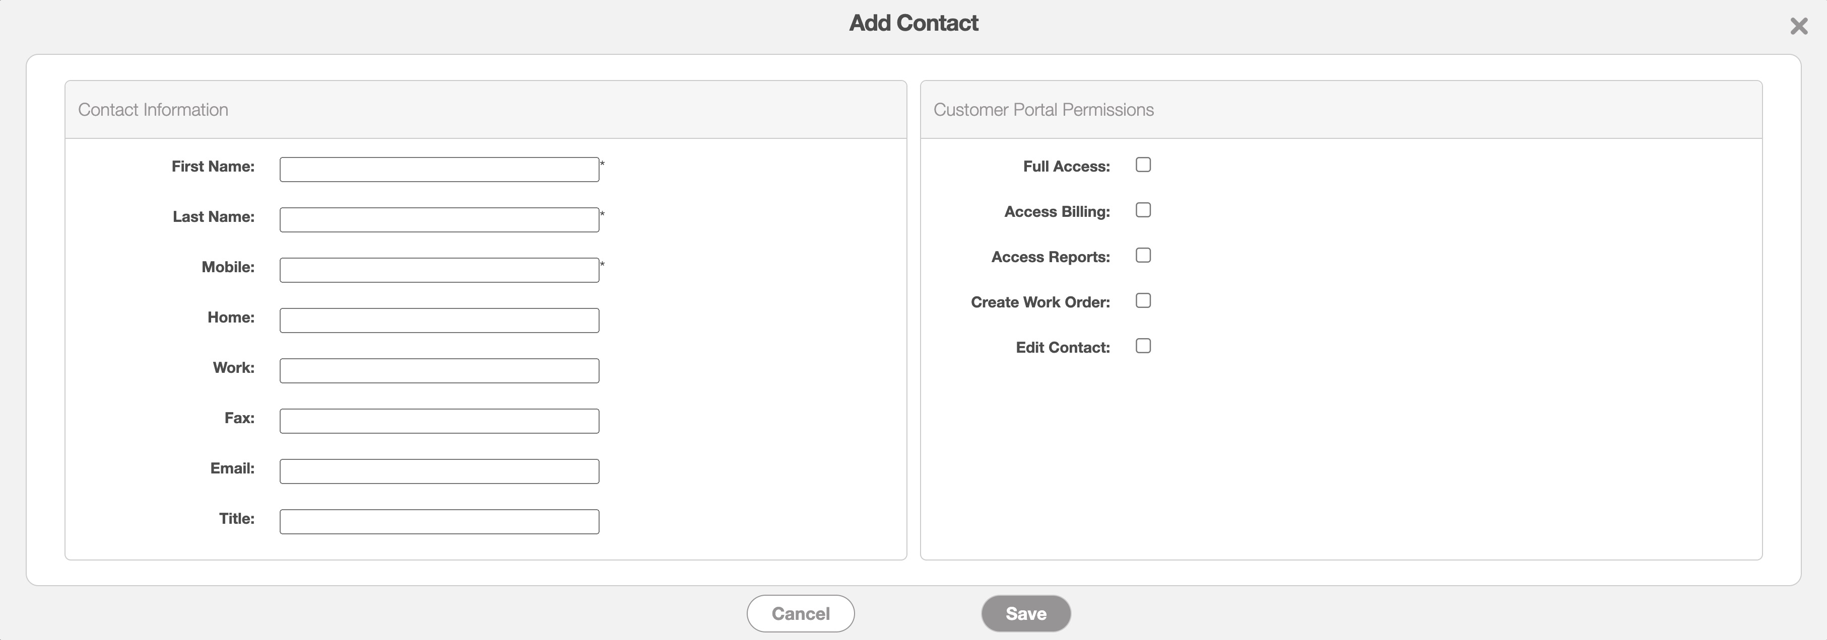1827x640 pixels.
Task: Focus the Title input field
Action: coord(439,522)
